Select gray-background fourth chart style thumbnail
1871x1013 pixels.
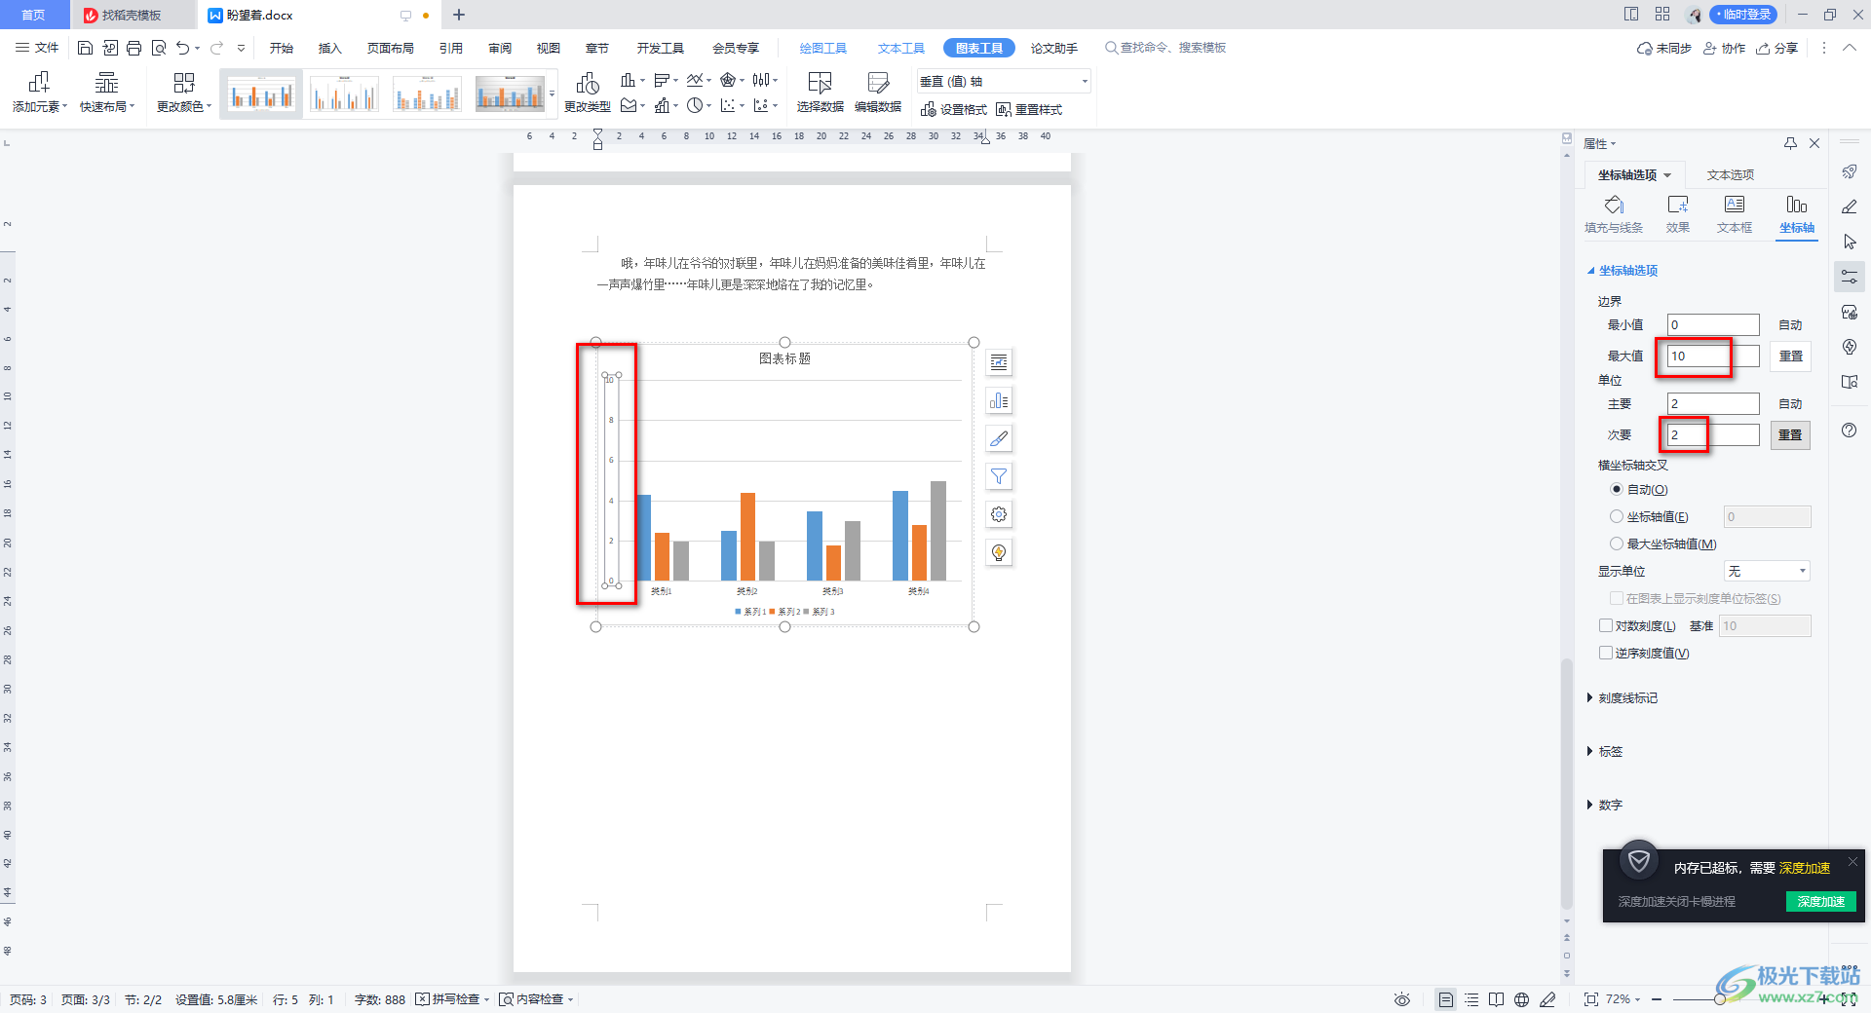510,94
